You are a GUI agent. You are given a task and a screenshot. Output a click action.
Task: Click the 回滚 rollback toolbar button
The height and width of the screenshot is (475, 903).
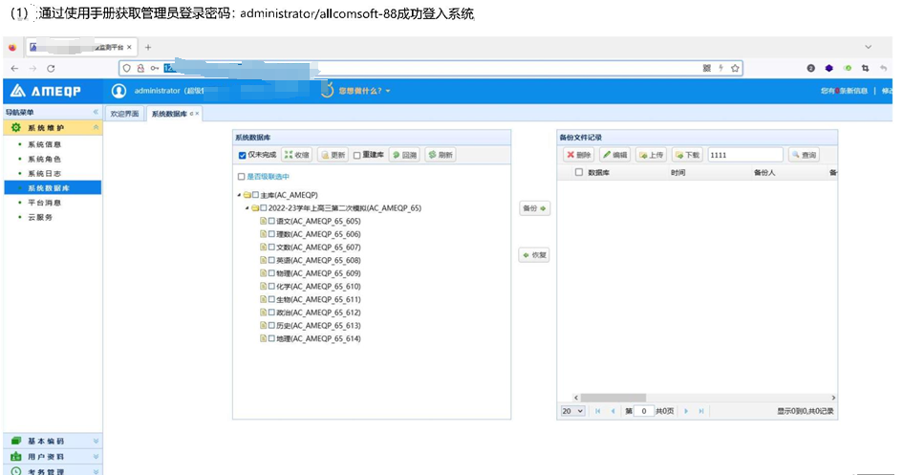[404, 155]
